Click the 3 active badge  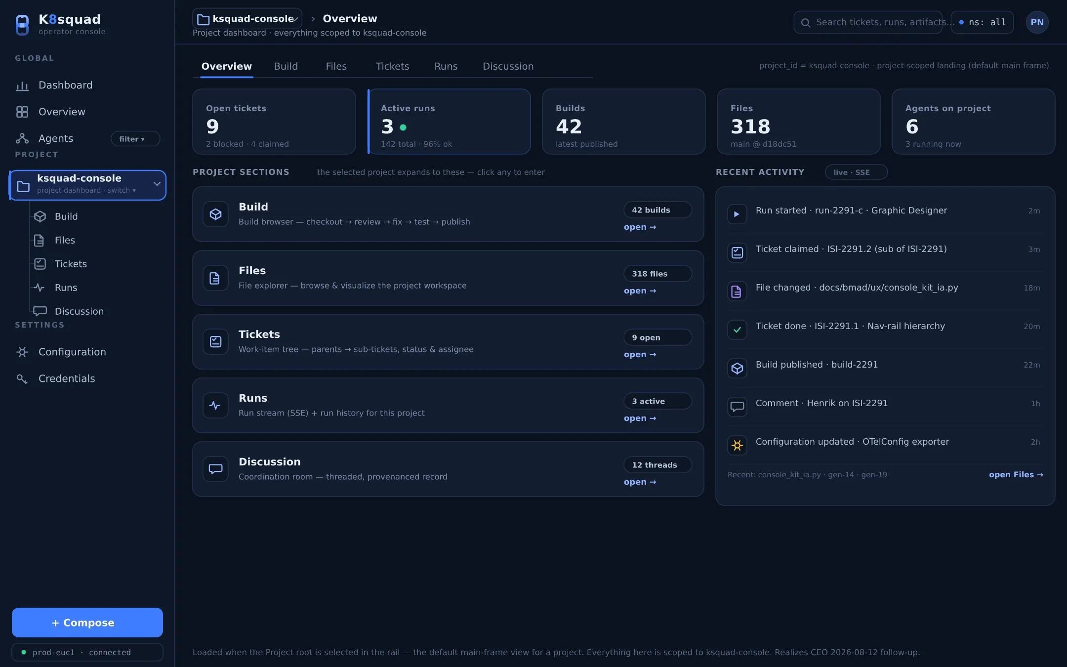(x=657, y=401)
